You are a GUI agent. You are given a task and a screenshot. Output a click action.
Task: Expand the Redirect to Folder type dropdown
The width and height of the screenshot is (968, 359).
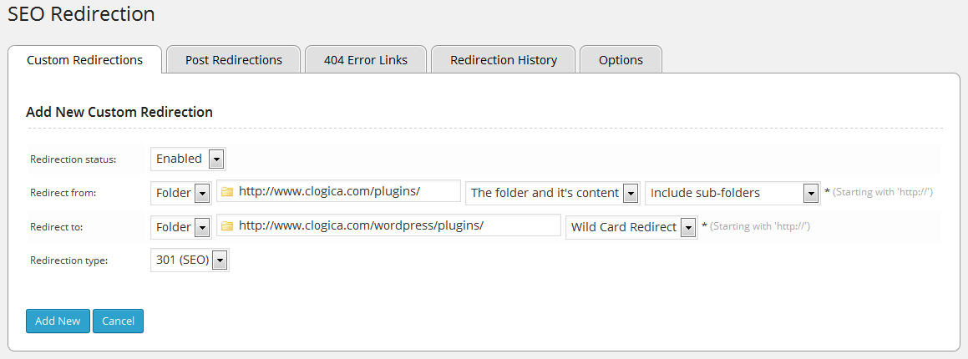181,227
